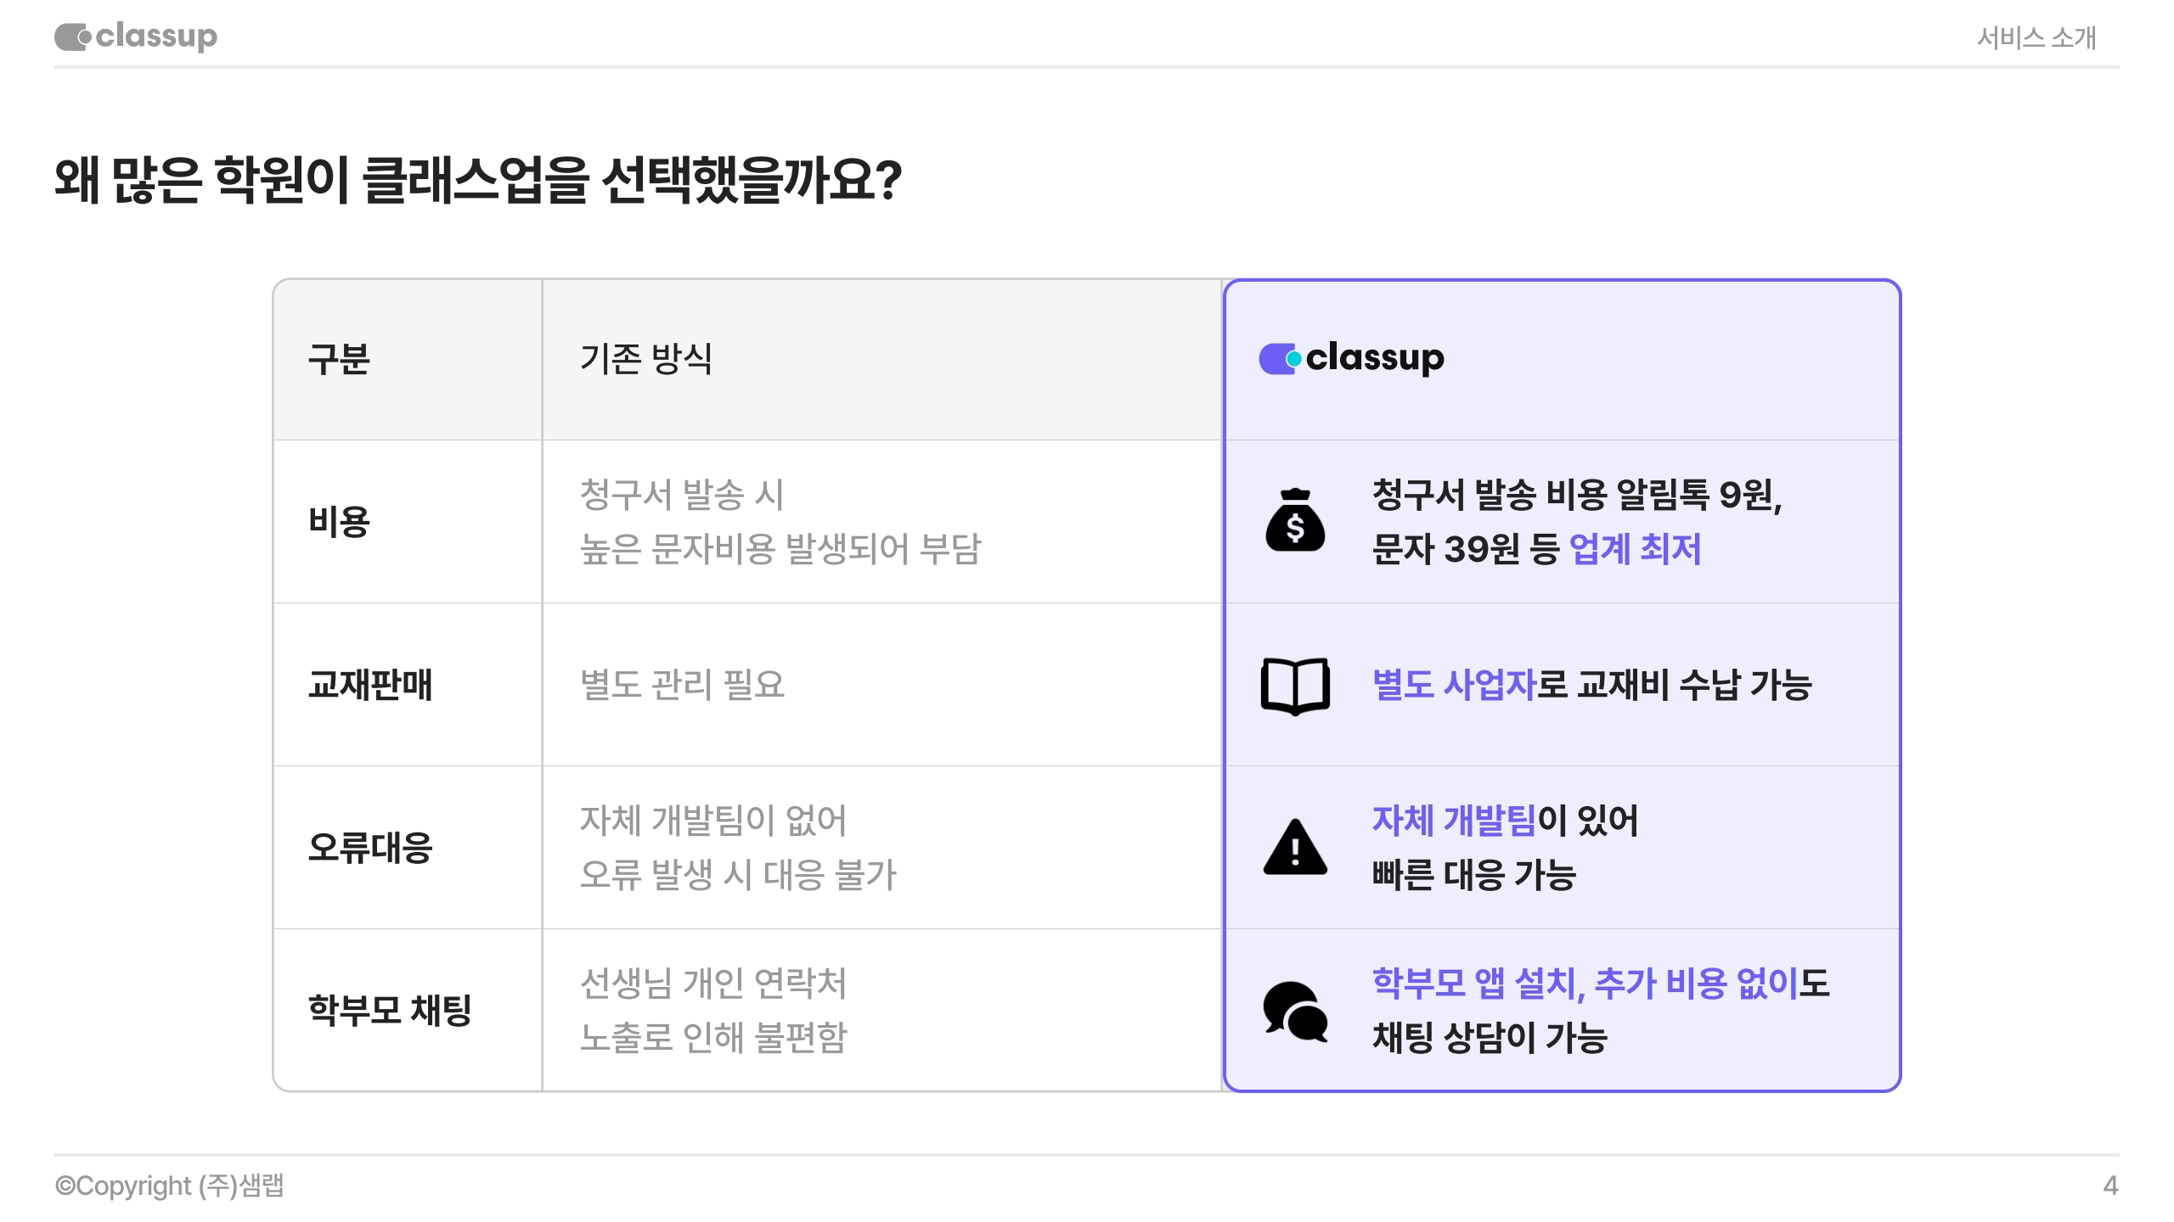Click the gray classup logo in header

click(136, 36)
